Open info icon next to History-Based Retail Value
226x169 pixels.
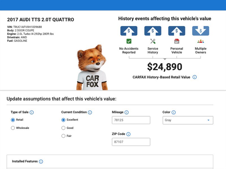[x=195, y=77]
